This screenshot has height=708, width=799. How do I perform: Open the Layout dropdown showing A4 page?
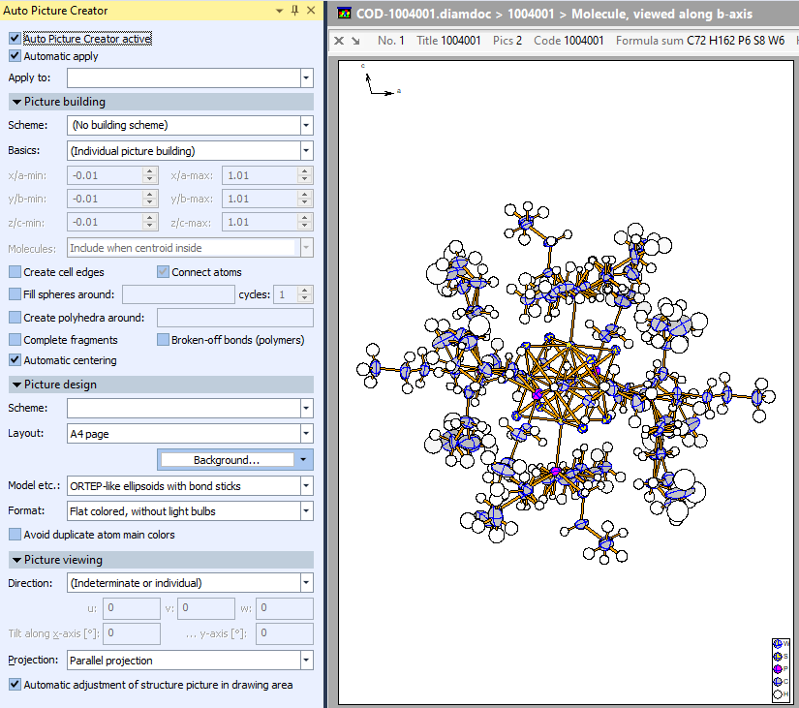(x=306, y=433)
